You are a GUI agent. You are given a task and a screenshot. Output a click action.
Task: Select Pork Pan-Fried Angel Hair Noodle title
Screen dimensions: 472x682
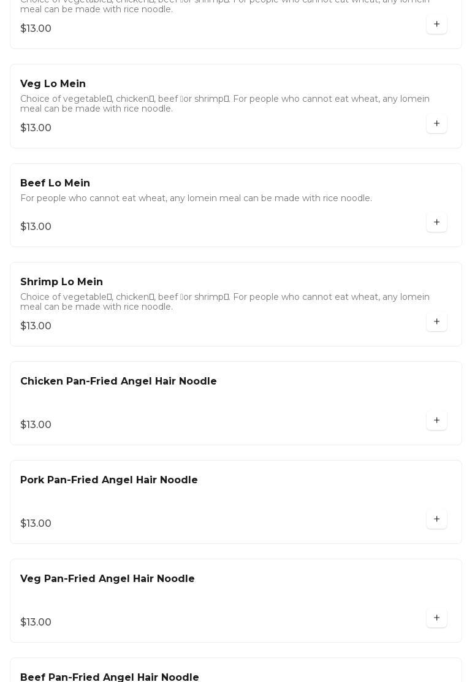(x=109, y=480)
